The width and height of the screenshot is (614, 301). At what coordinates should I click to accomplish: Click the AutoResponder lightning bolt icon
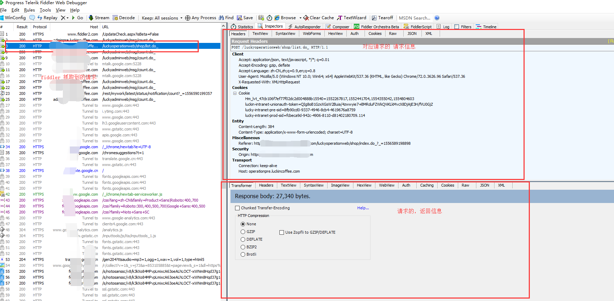(x=290, y=27)
